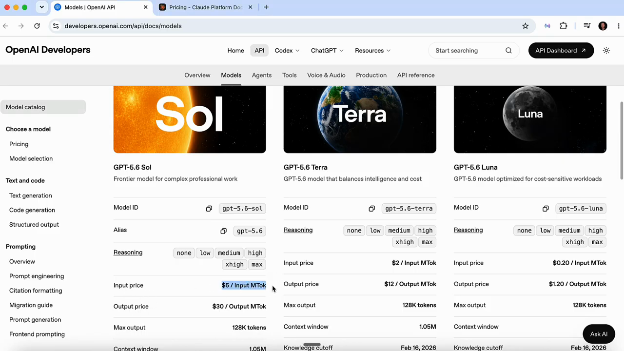The width and height of the screenshot is (624, 351).
Task: Open Migration guide in the sidebar
Action: (x=31, y=305)
